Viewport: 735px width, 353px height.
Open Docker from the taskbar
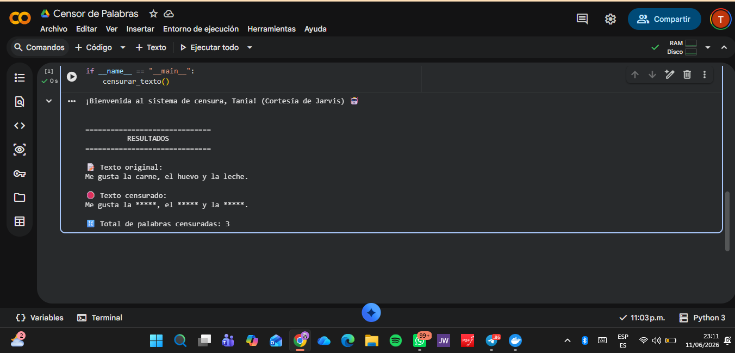click(515, 340)
